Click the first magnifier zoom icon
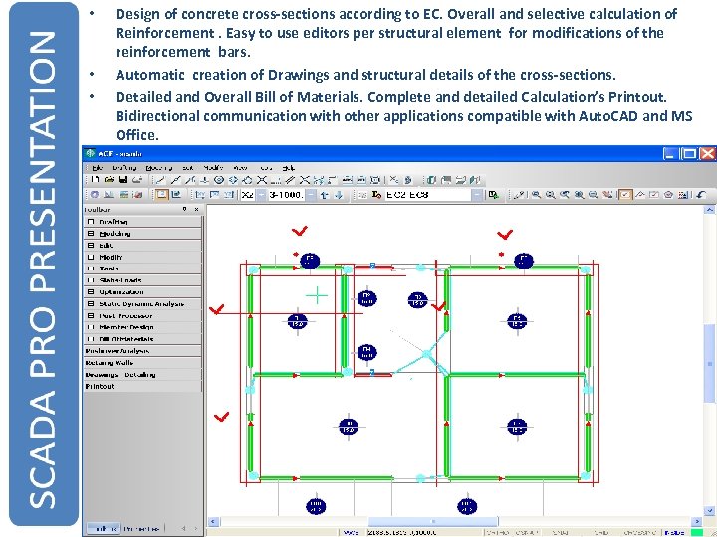Image resolution: width=717 pixels, height=537 pixels. [x=536, y=195]
